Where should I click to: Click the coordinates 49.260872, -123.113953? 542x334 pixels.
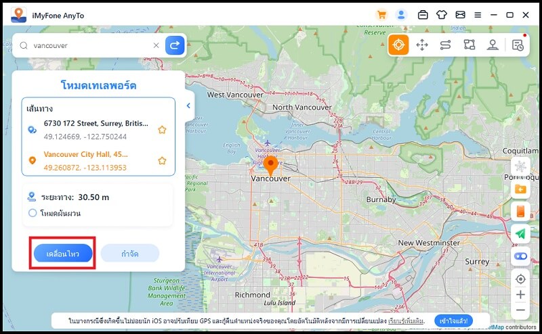coord(85,168)
